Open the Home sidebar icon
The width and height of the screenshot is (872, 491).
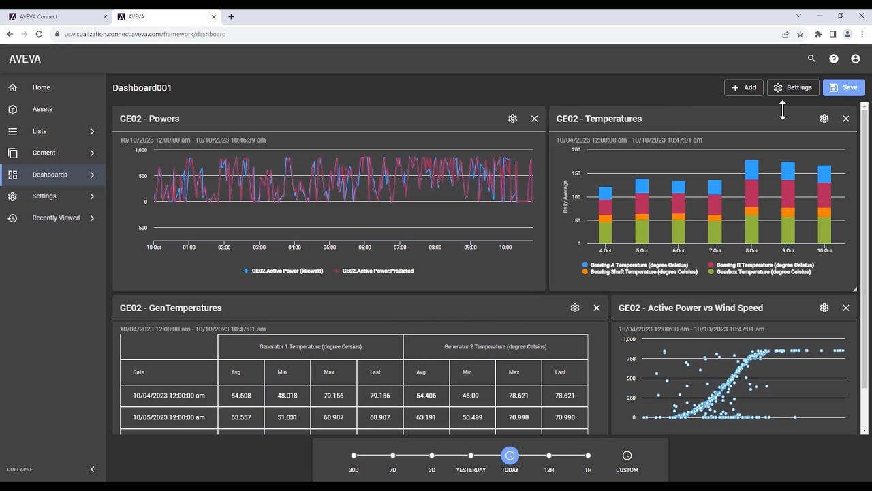[x=12, y=87]
